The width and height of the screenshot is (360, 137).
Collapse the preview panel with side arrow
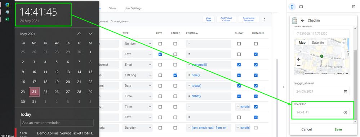click(283, 87)
